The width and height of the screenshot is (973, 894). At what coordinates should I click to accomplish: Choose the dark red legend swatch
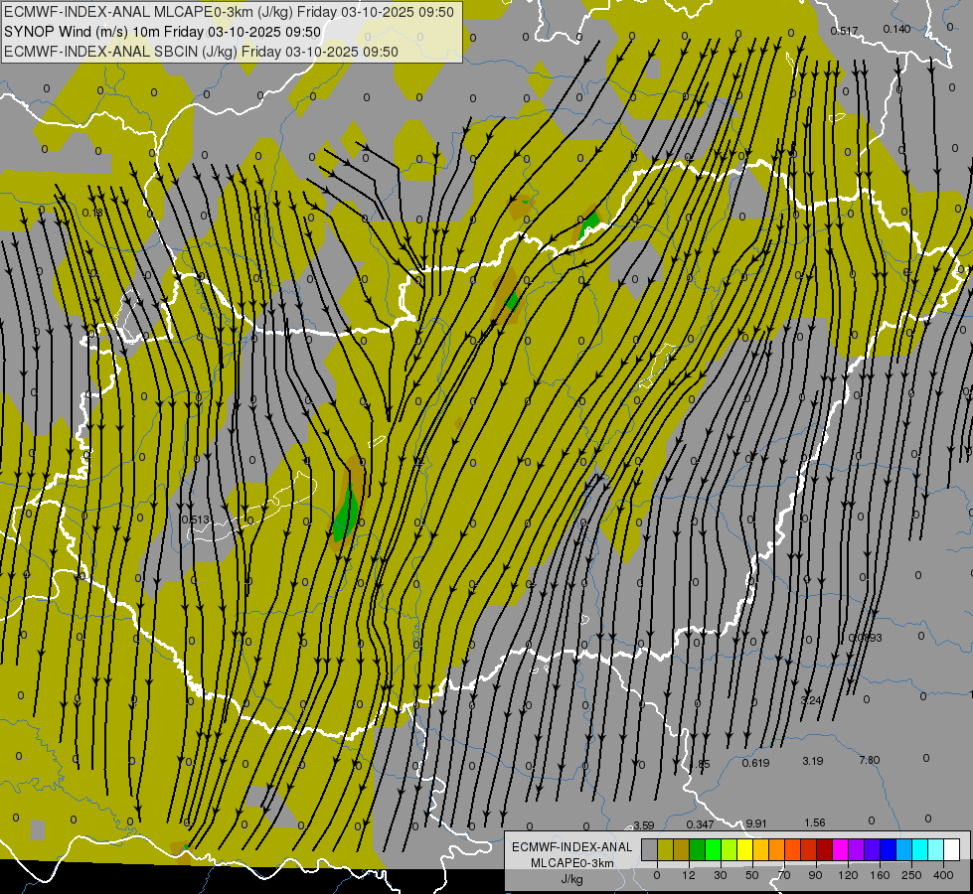pyautogui.click(x=824, y=849)
